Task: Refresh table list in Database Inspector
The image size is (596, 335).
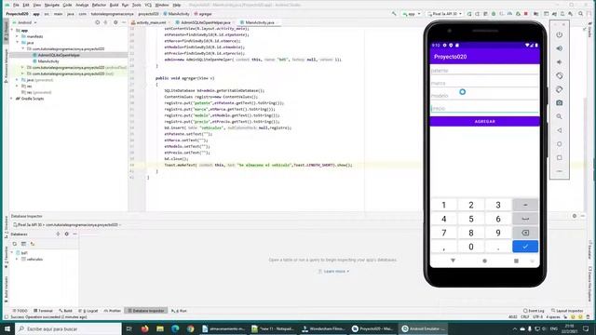Action: coord(15,244)
